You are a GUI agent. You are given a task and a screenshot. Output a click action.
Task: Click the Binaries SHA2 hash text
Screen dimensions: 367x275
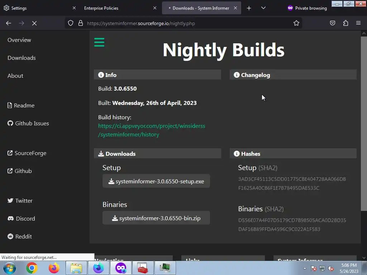click(x=292, y=225)
